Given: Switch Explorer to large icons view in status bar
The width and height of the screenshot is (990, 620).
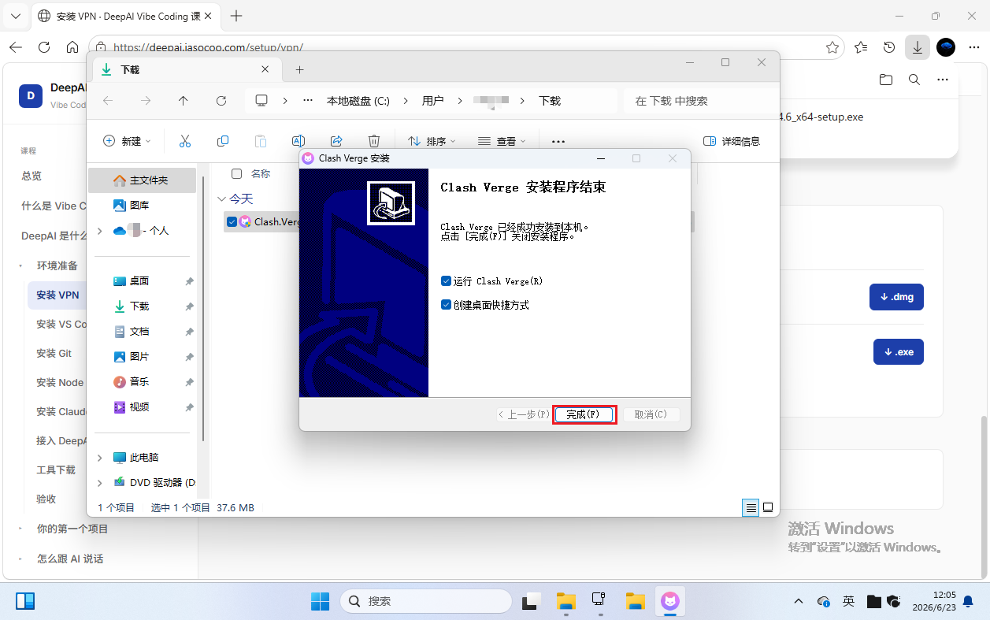Looking at the screenshot, I should pyautogui.click(x=768, y=507).
